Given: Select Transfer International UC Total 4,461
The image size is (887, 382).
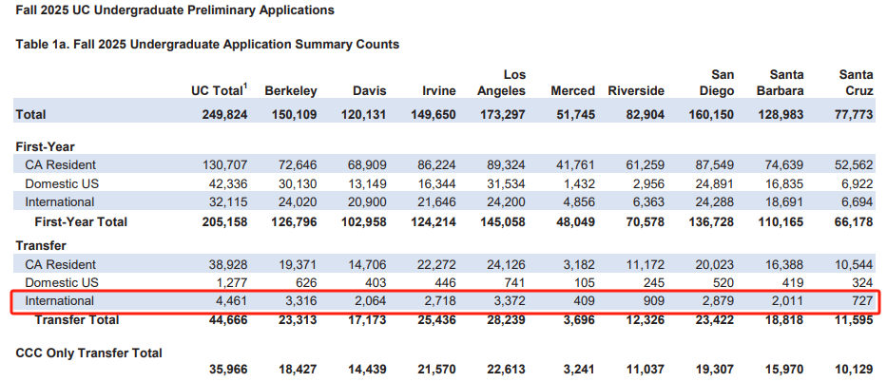Looking at the screenshot, I should [232, 300].
